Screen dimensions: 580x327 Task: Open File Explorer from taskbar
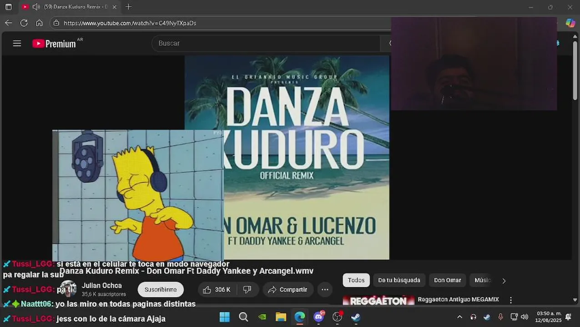point(281,317)
